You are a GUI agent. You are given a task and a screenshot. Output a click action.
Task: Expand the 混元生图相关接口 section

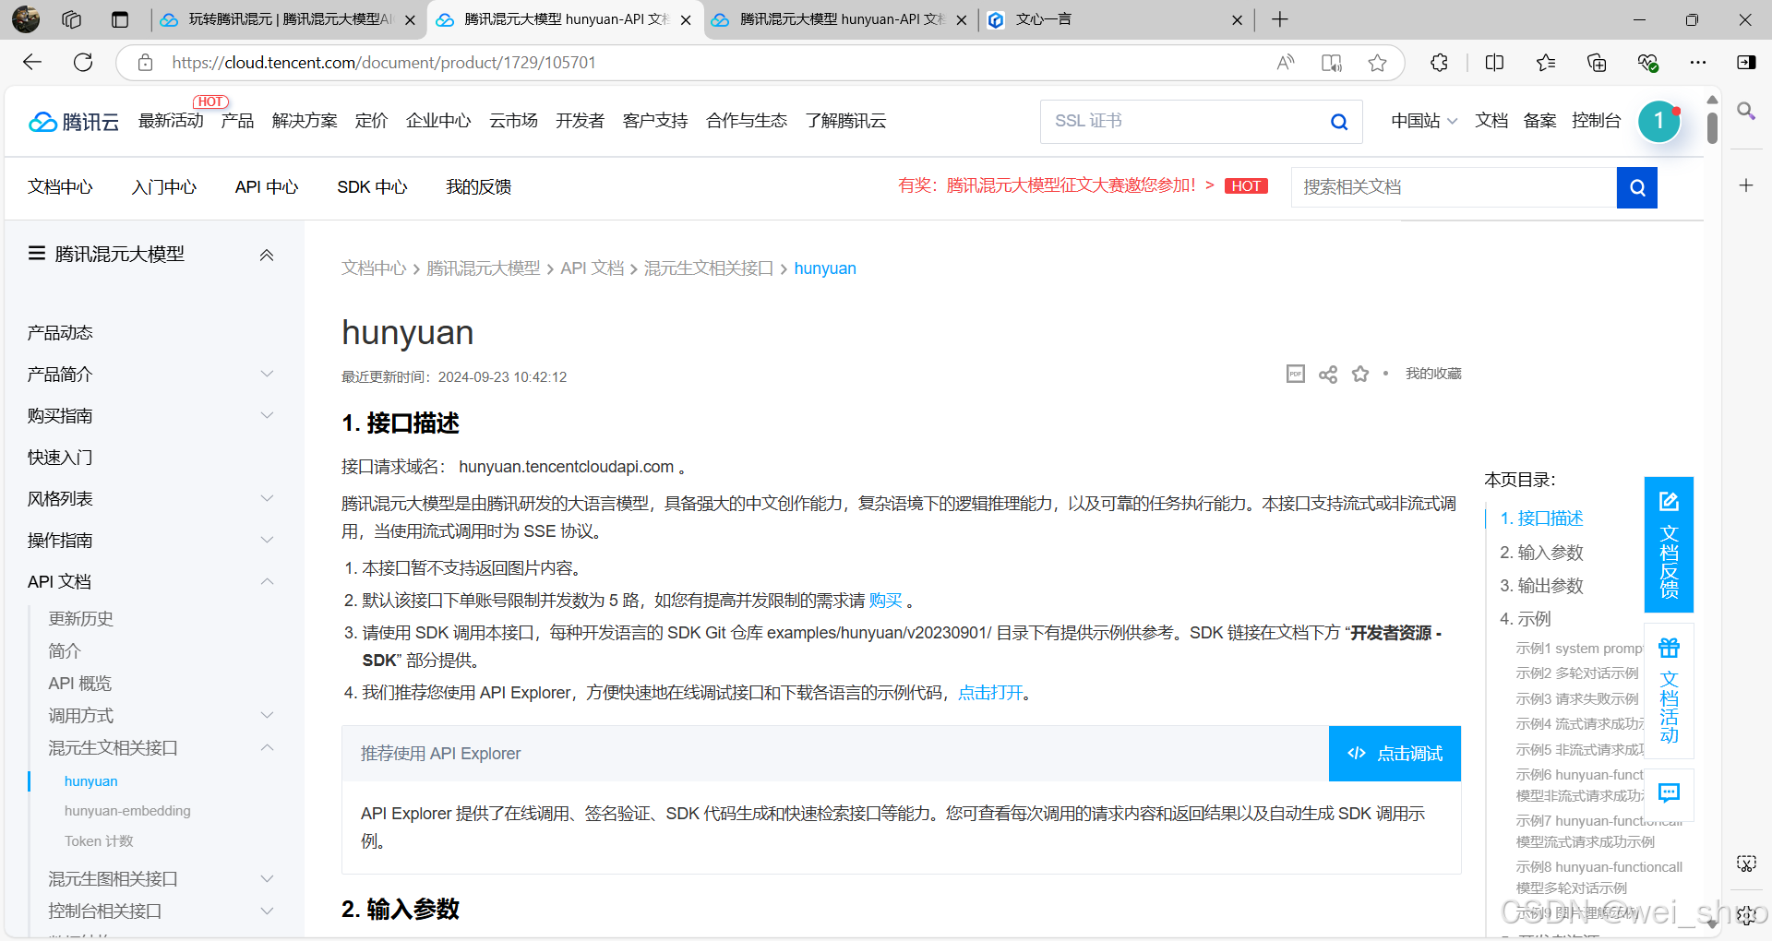tap(267, 879)
